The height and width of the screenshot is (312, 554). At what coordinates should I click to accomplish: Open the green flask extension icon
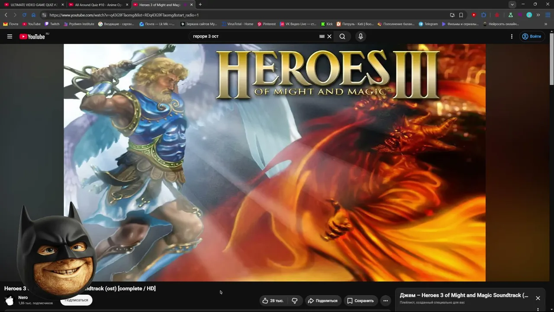tap(511, 15)
